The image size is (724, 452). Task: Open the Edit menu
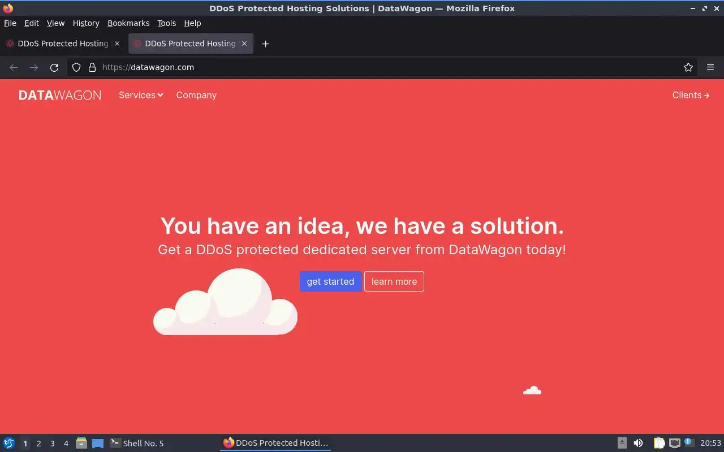click(32, 23)
